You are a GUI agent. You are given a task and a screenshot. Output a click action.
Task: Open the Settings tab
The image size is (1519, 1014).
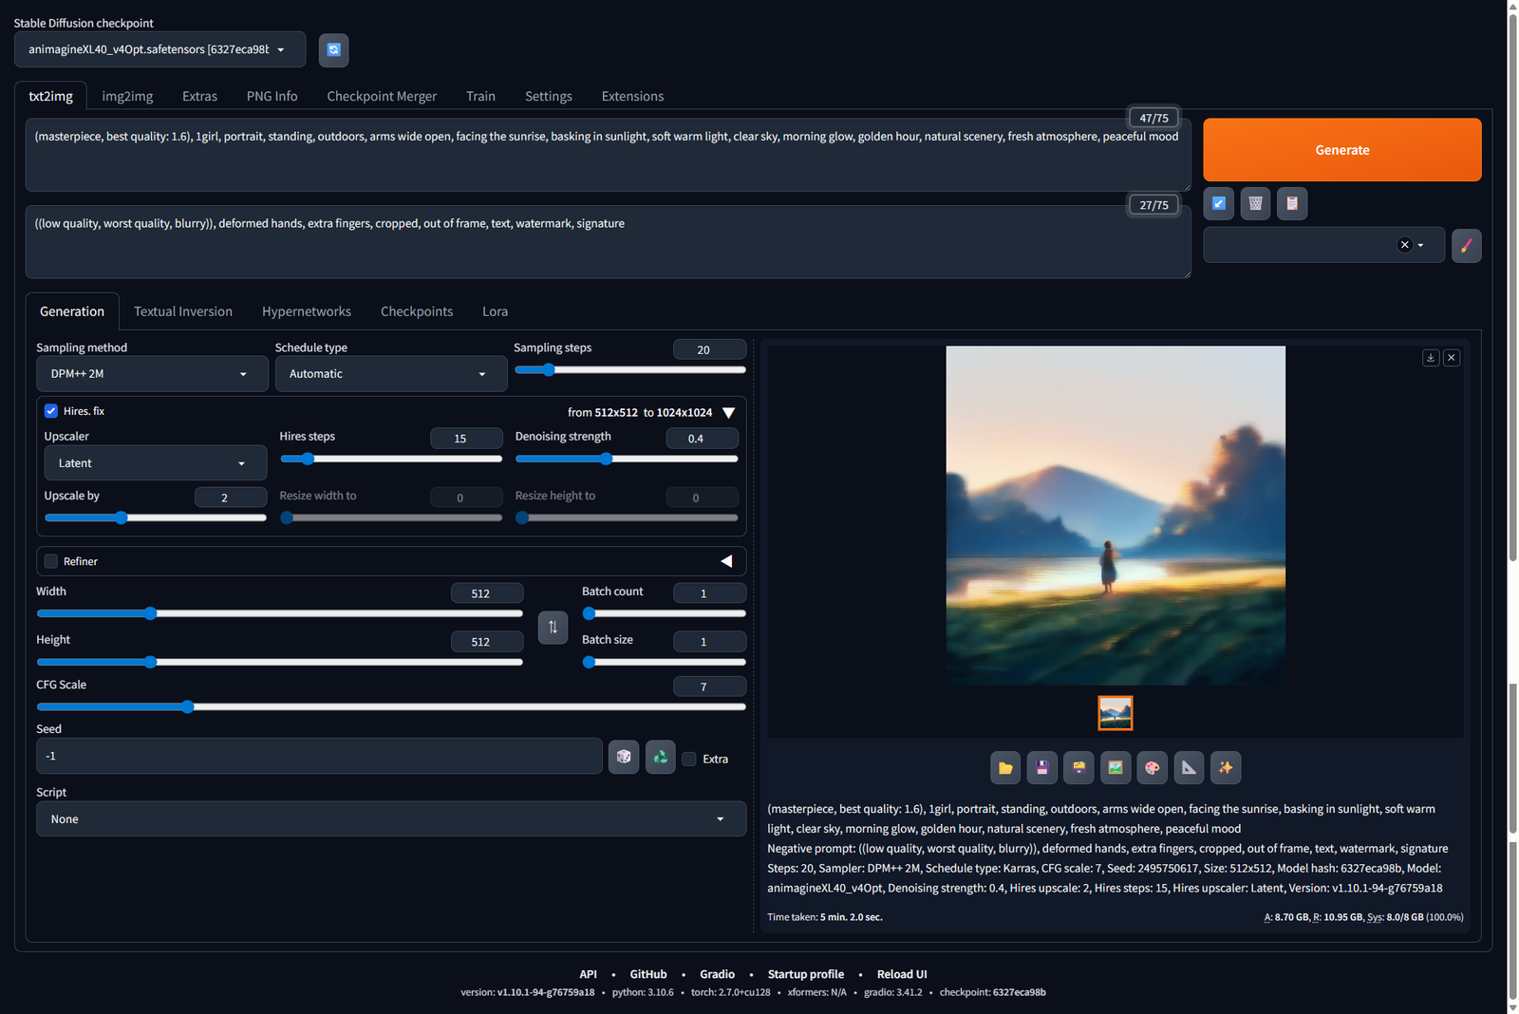[549, 96]
